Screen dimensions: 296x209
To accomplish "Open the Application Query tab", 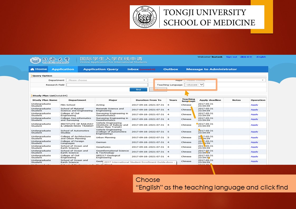I will 101,69.
